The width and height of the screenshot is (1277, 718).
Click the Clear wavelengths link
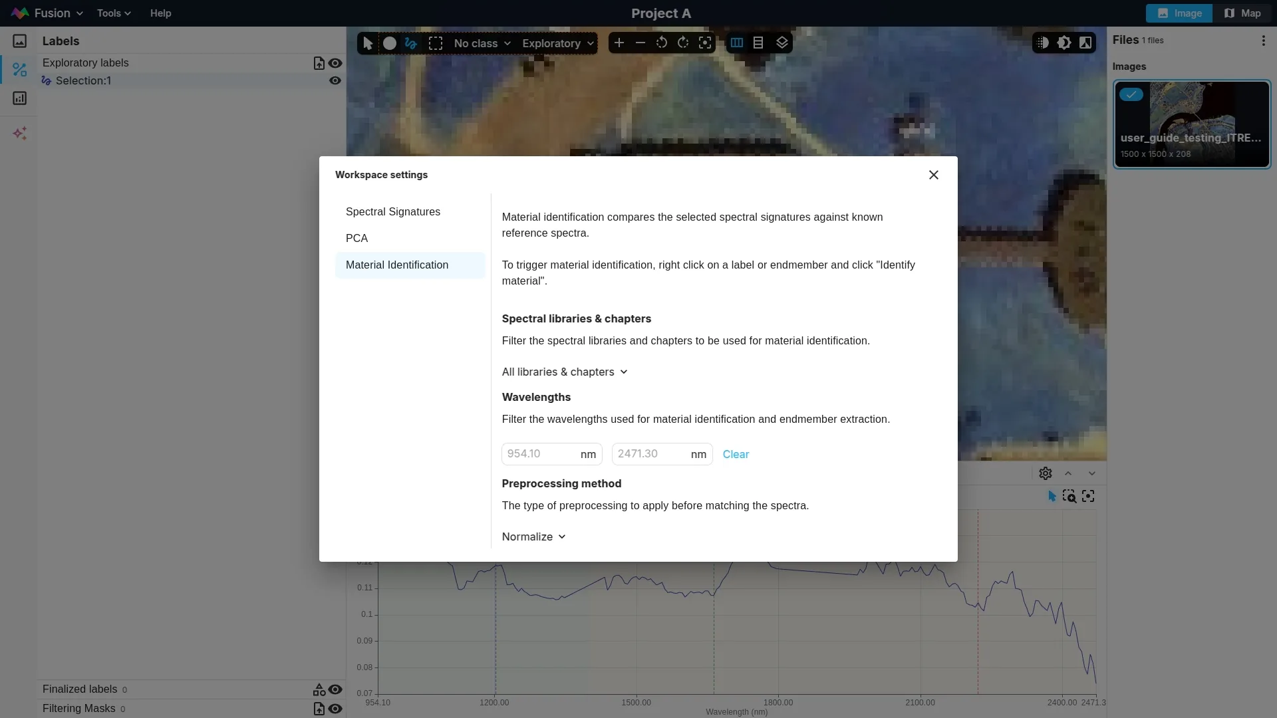tap(736, 455)
